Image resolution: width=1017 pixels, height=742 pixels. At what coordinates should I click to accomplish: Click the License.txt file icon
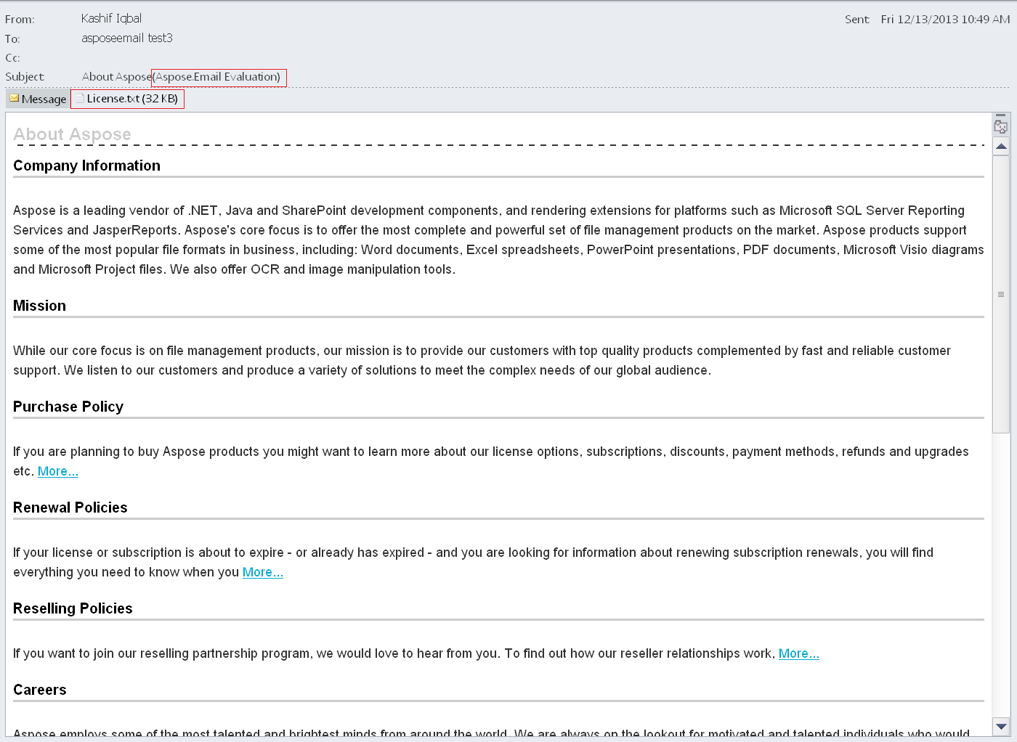tap(80, 98)
